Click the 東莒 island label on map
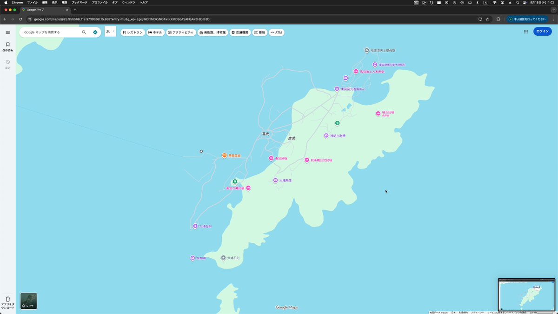Image resolution: width=558 pixels, height=314 pixels. [292, 138]
